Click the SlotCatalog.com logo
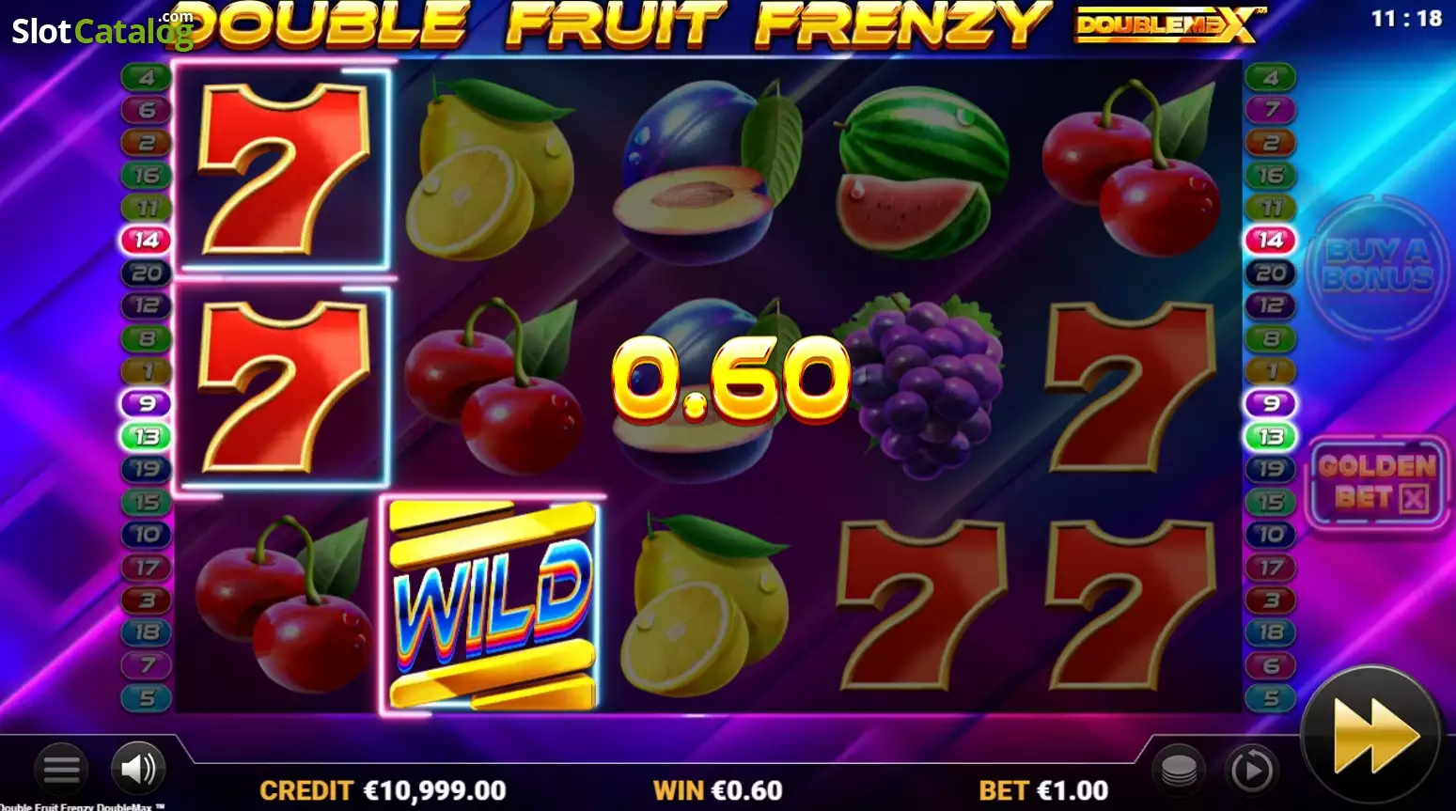 click(x=102, y=30)
